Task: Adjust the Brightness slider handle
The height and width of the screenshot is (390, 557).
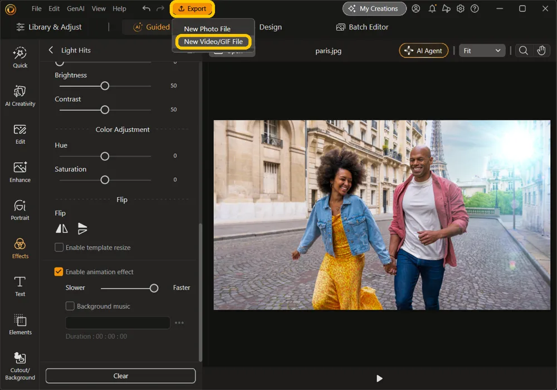Action: coord(105,86)
